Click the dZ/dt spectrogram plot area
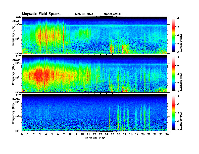Viewport: 199px width, 154px height. tap(94, 113)
